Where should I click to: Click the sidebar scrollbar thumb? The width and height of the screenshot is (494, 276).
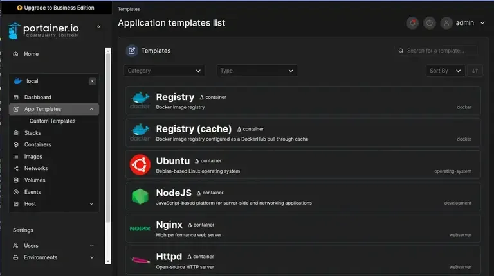point(108,138)
